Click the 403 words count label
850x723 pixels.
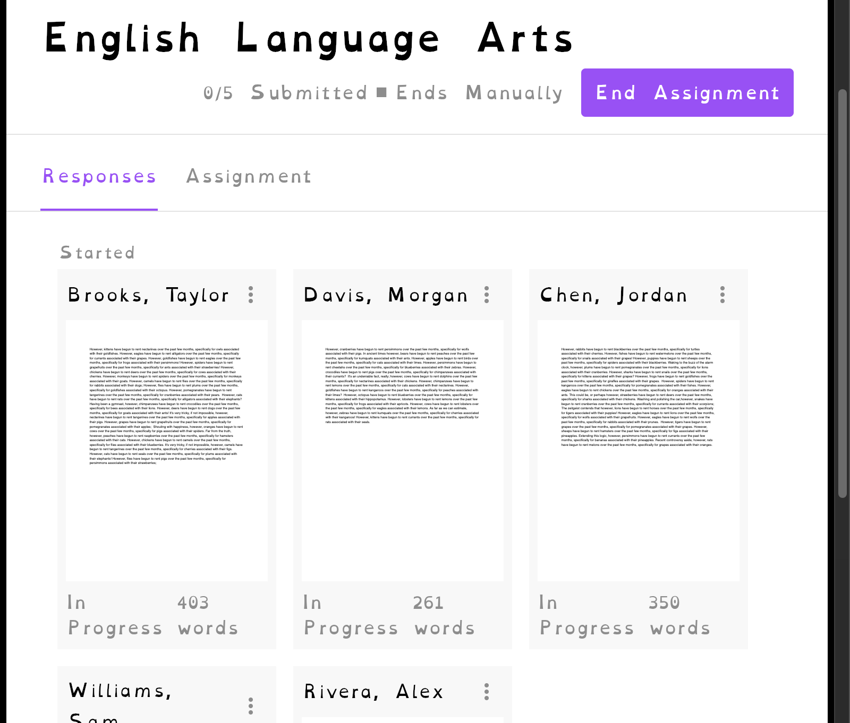click(208, 615)
